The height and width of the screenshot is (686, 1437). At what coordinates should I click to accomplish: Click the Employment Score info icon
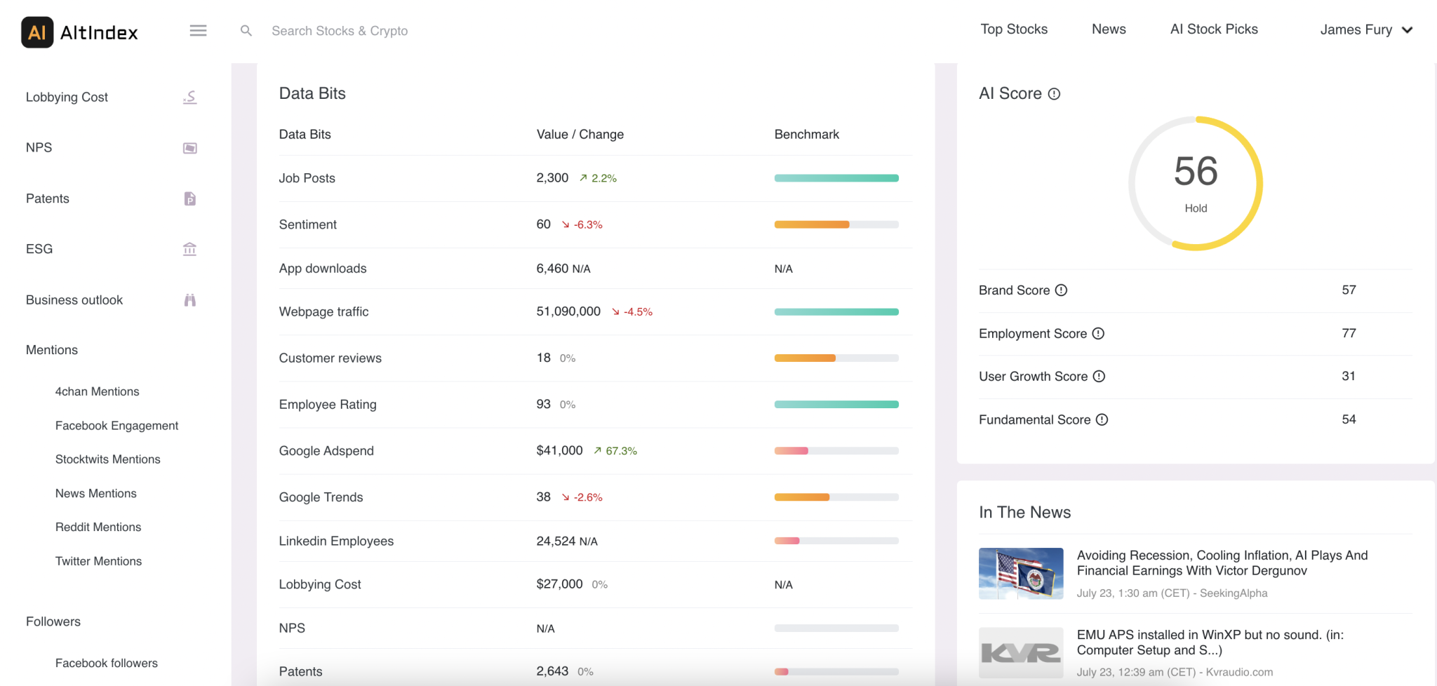(1100, 334)
